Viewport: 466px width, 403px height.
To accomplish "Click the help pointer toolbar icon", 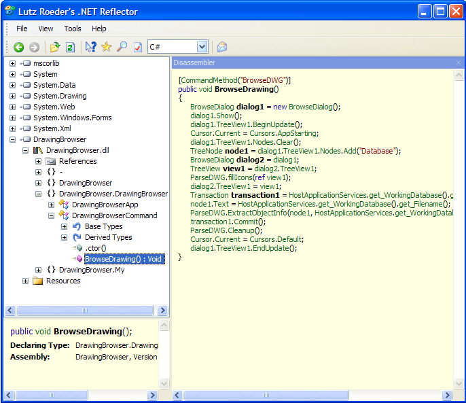I will point(90,47).
